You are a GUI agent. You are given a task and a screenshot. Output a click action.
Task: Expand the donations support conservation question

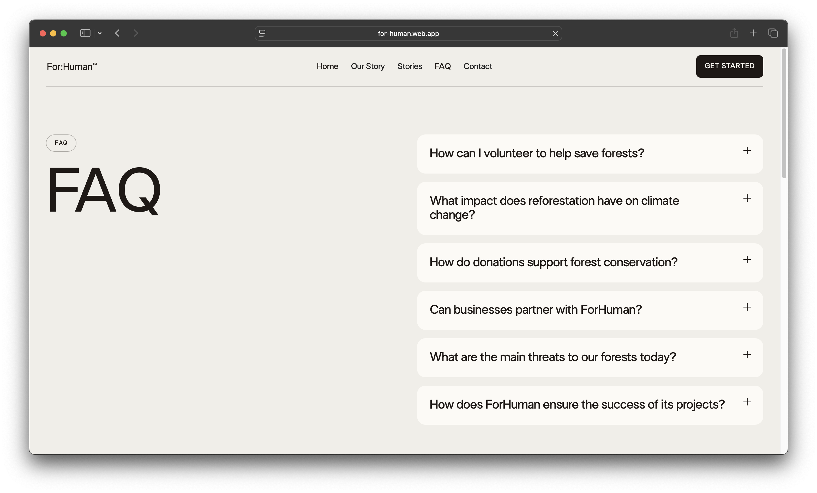click(x=590, y=263)
